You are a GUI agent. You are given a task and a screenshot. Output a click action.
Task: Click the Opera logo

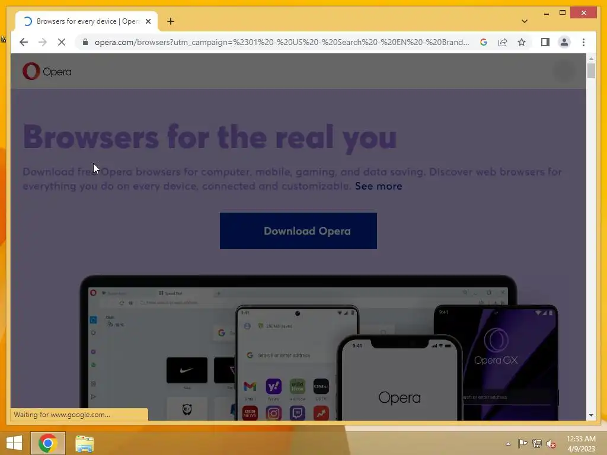pos(47,71)
